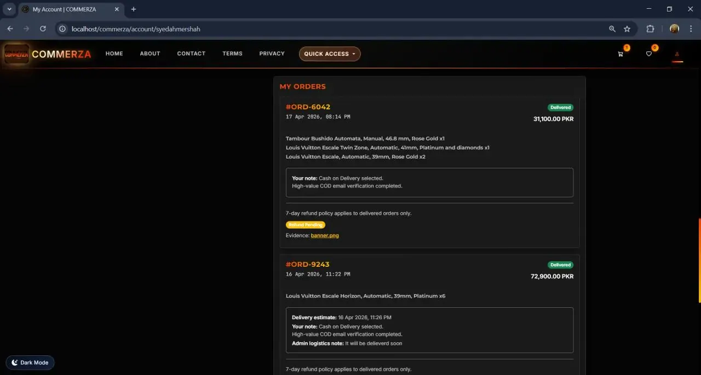Open the ABOUT nav item
The image size is (701, 375).
pos(150,54)
